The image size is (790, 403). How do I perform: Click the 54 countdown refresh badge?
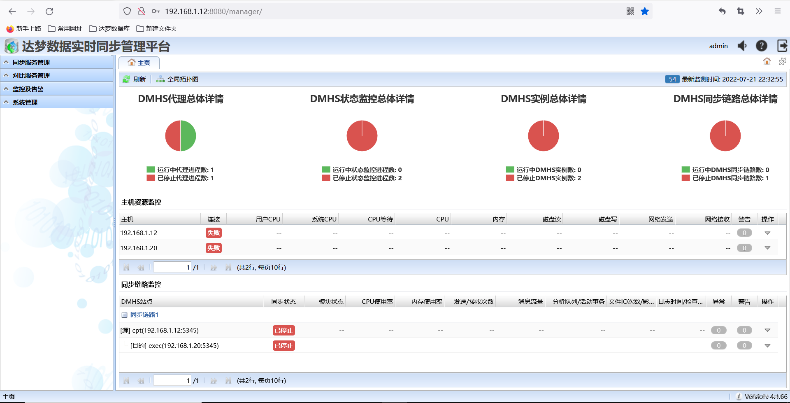pos(672,79)
